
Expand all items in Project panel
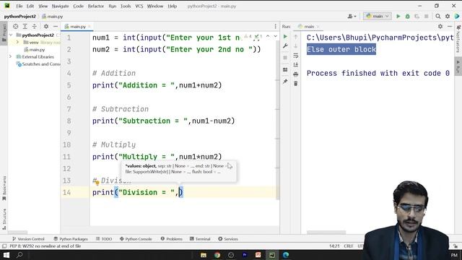(x=25, y=27)
